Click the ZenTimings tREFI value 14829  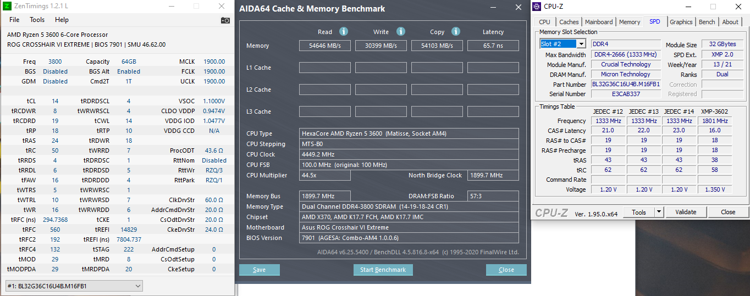point(128,230)
